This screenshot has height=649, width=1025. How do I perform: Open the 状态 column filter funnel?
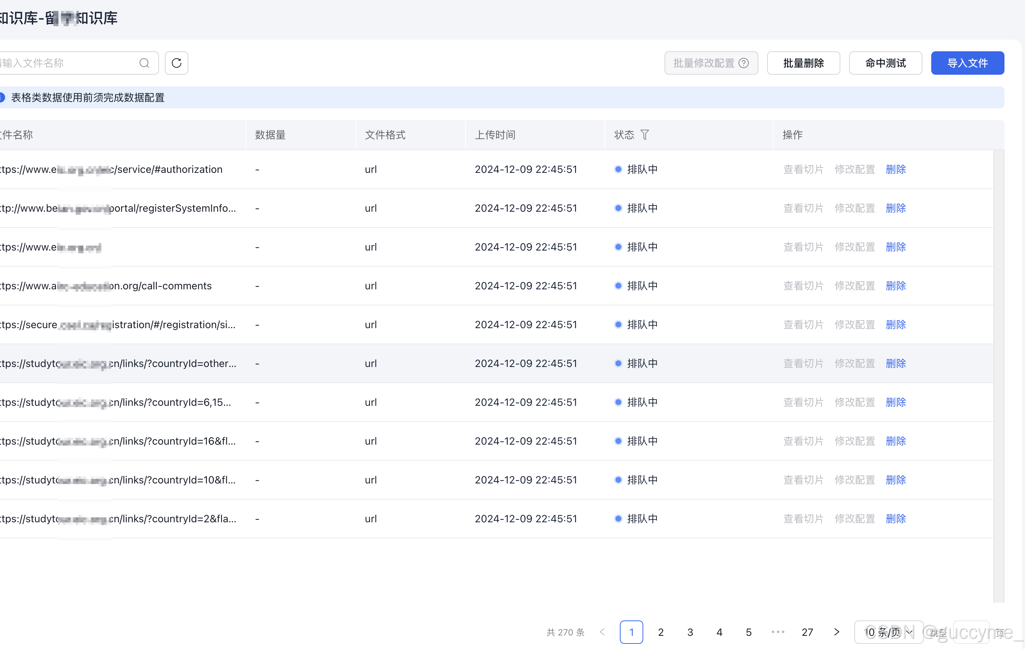point(645,135)
